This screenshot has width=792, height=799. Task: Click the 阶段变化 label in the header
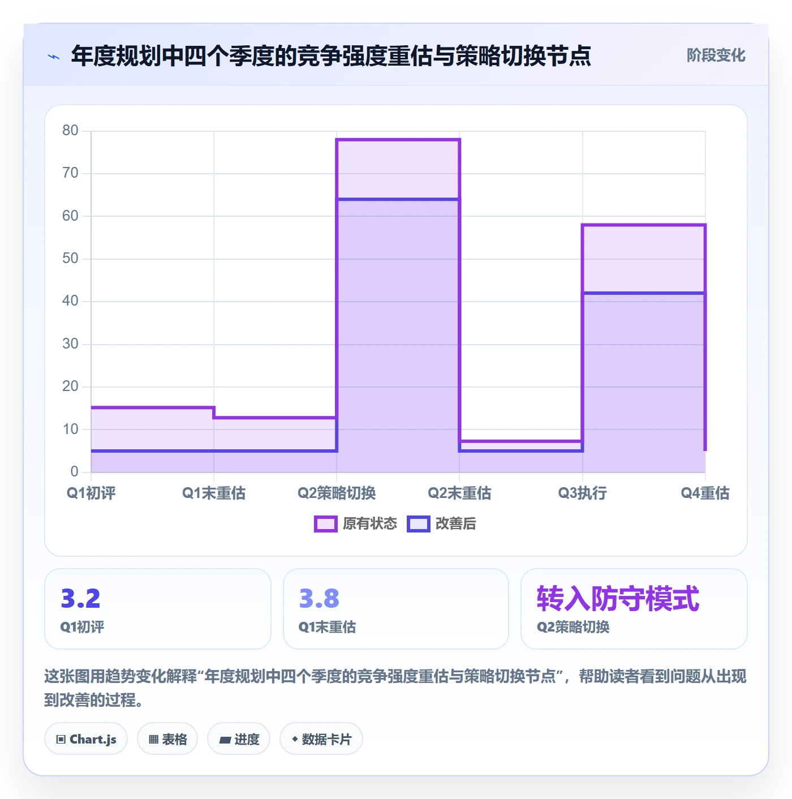click(x=716, y=55)
